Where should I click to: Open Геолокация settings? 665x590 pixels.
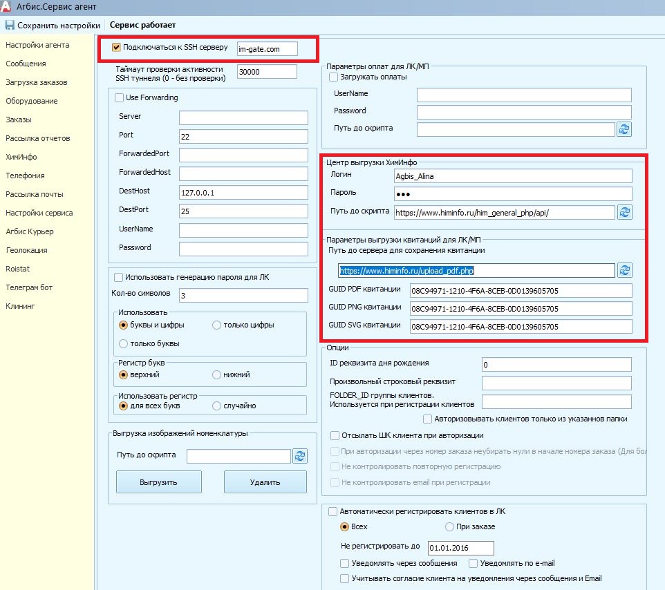pyautogui.click(x=27, y=250)
